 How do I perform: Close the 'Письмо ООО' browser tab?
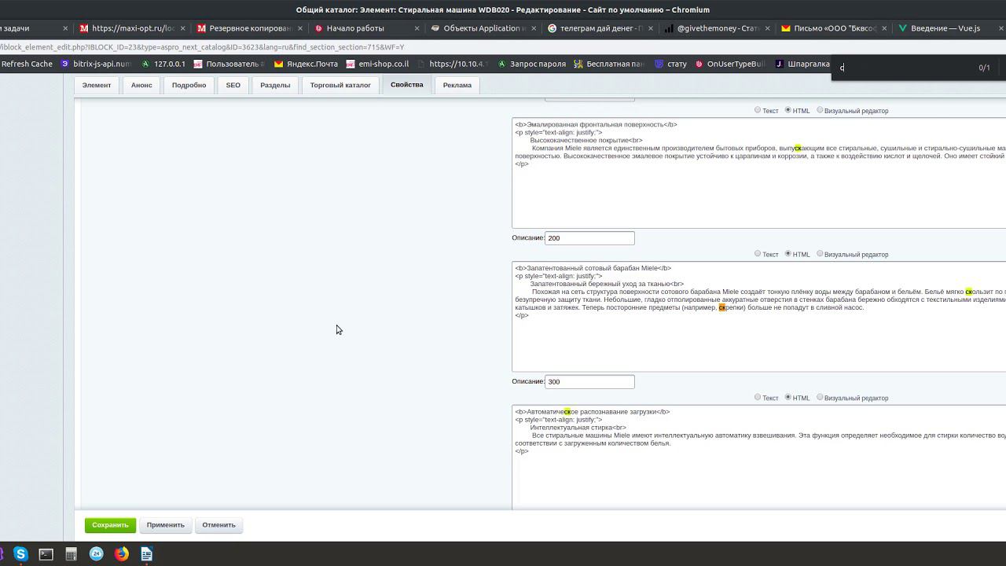tap(884, 28)
